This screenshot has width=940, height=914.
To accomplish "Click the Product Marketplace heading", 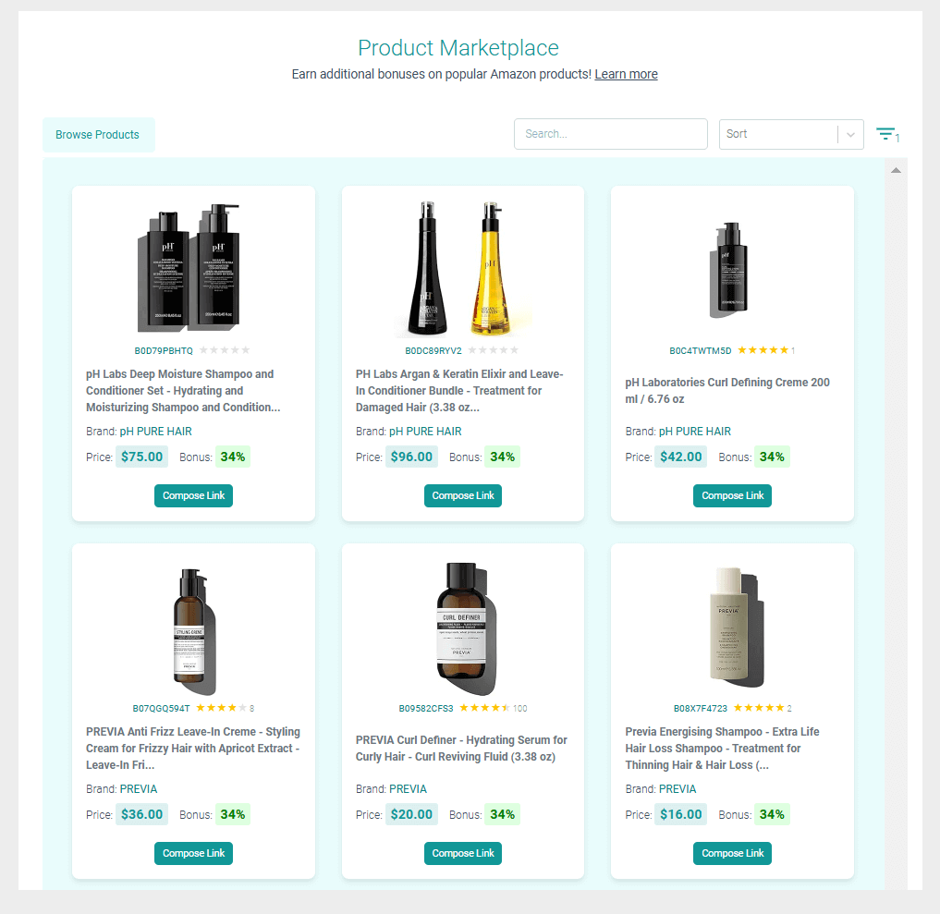I will pyautogui.click(x=458, y=48).
